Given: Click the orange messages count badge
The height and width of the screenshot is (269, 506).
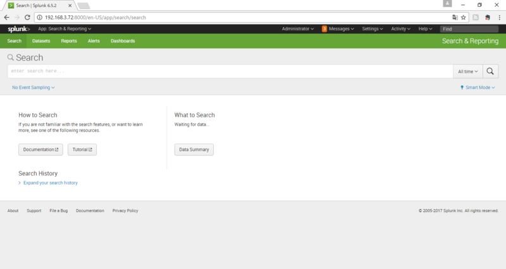Looking at the screenshot, I should click(324, 29).
